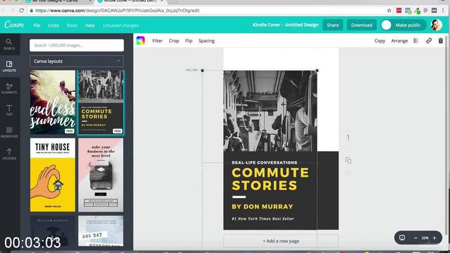Click Add a new page
The height and width of the screenshot is (253, 450).
click(281, 241)
